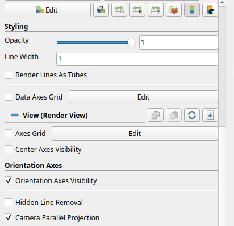Toggle color legend visibility icon

point(192,10)
